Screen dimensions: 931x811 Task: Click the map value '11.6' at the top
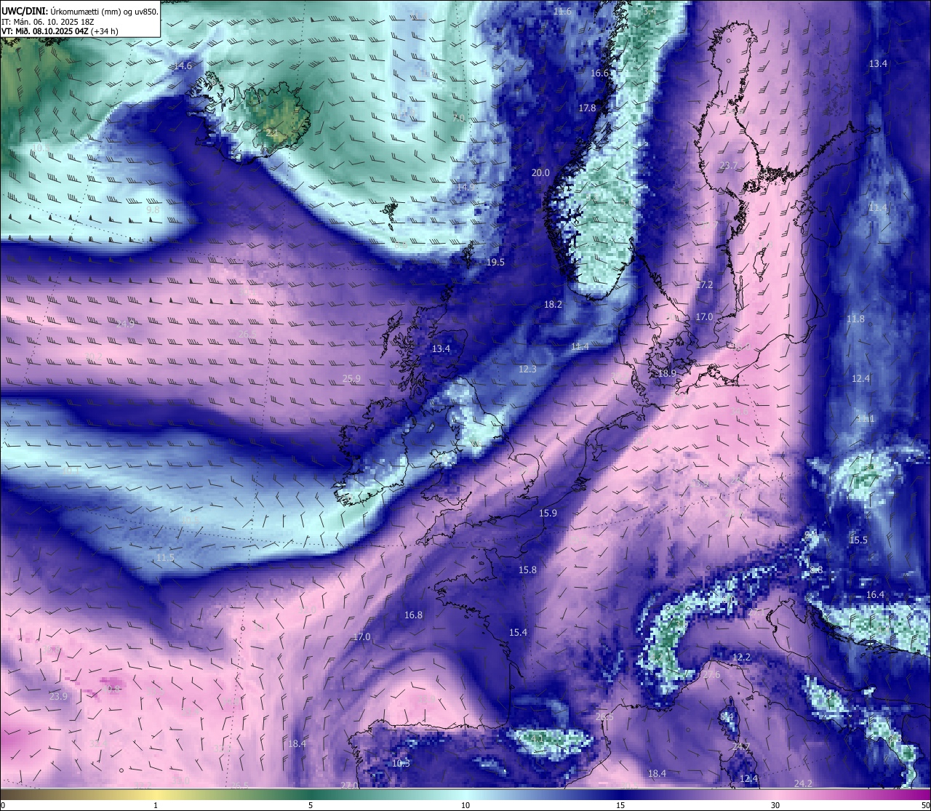coord(562,12)
